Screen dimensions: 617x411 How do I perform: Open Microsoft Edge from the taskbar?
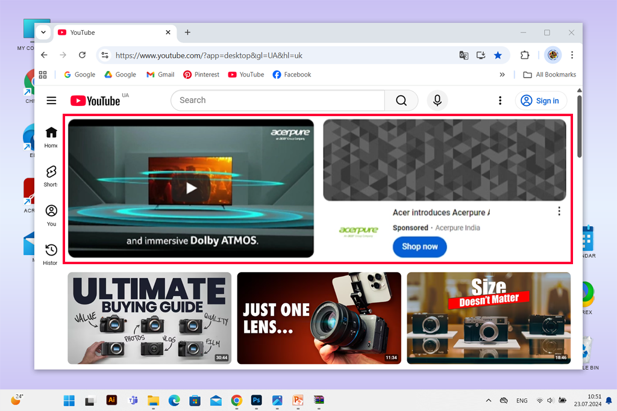pyautogui.click(x=174, y=400)
